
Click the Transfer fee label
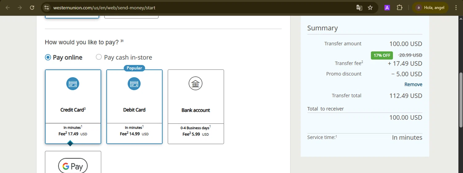(x=349, y=63)
